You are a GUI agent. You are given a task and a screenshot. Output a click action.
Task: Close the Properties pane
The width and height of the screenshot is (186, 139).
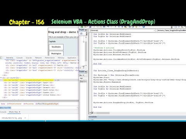(86, 71)
